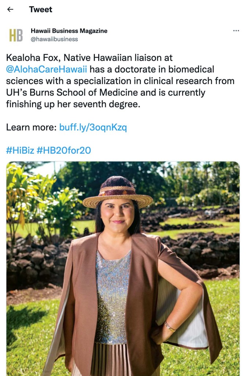Open more actions via the three dots
The height and width of the screenshot is (376, 246).
(x=236, y=31)
